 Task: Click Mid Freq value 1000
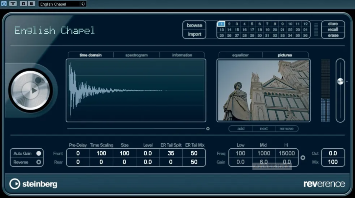click(x=264, y=153)
